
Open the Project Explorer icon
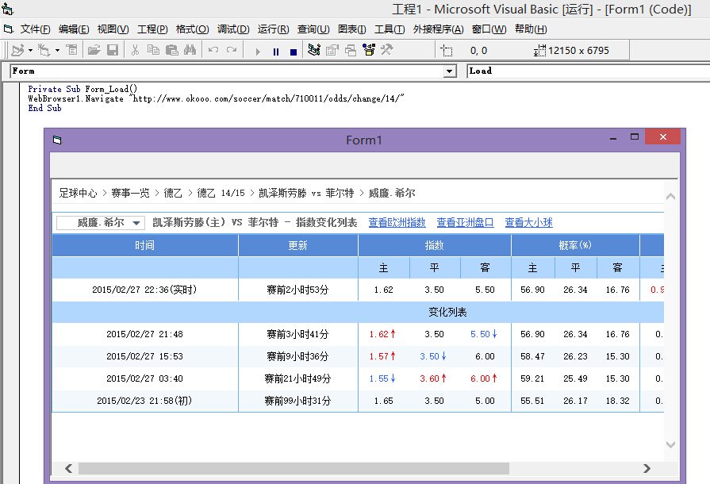pos(313,50)
